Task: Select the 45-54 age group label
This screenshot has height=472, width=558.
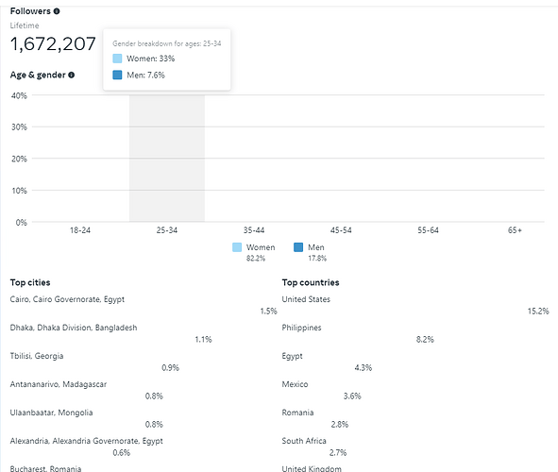Action: point(341,230)
